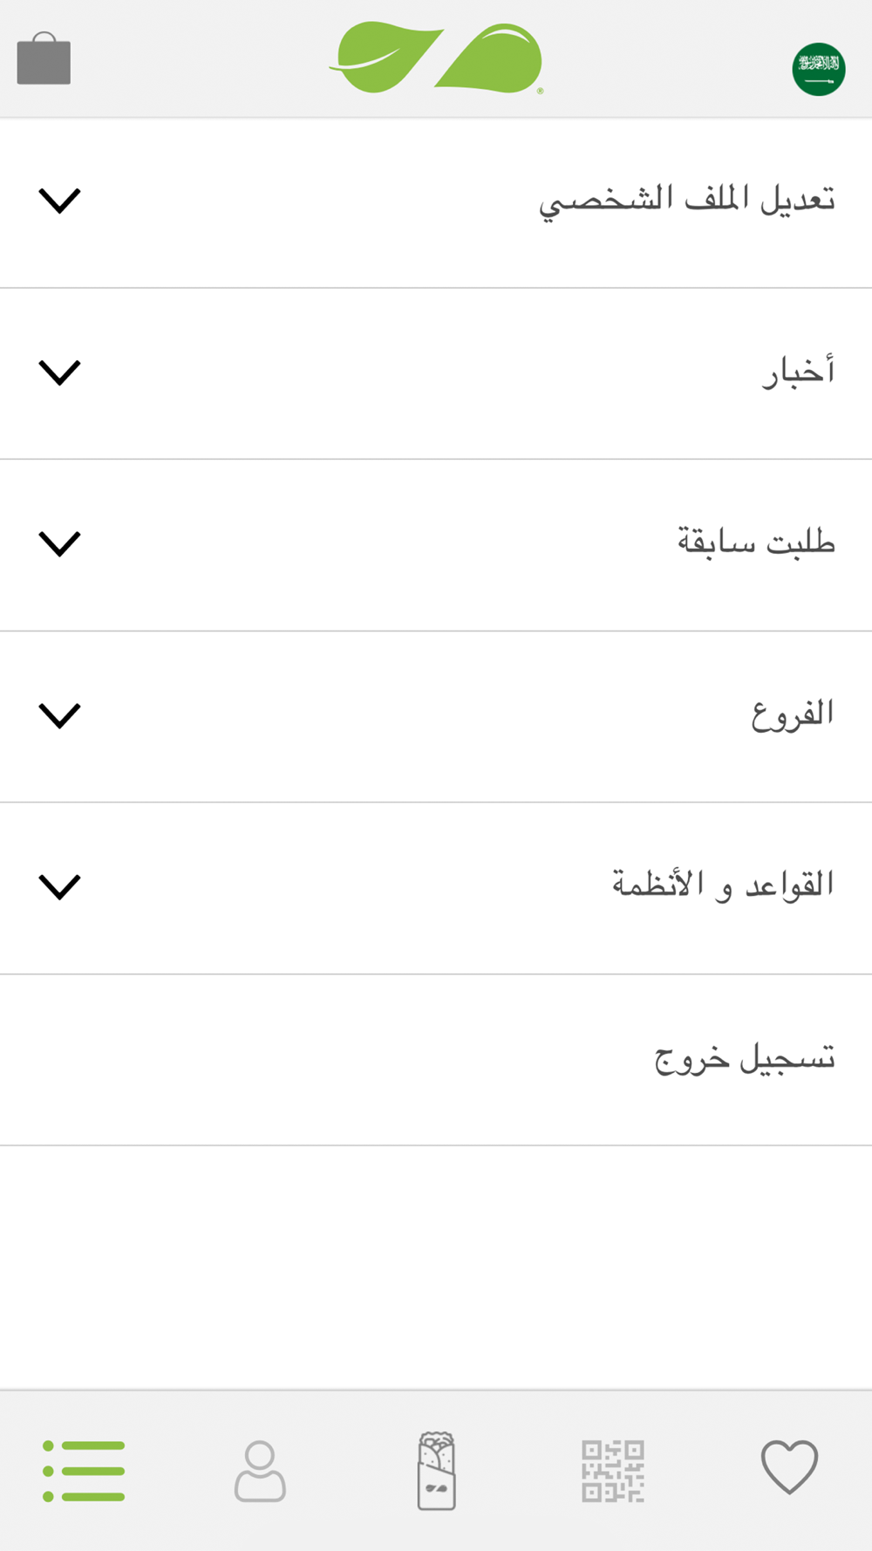Expand the أخبار section chevron
The width and height of the screenshot is (872, 1551).
59,372
